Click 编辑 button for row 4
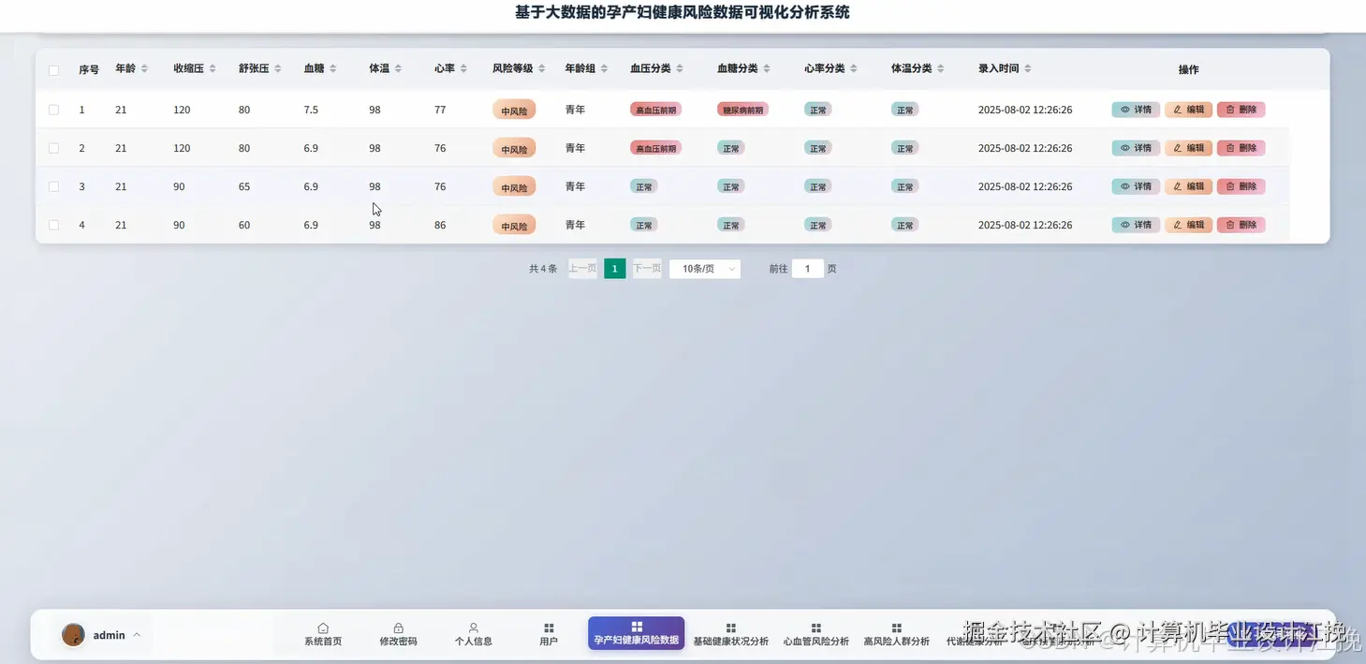 [1189, 225]
